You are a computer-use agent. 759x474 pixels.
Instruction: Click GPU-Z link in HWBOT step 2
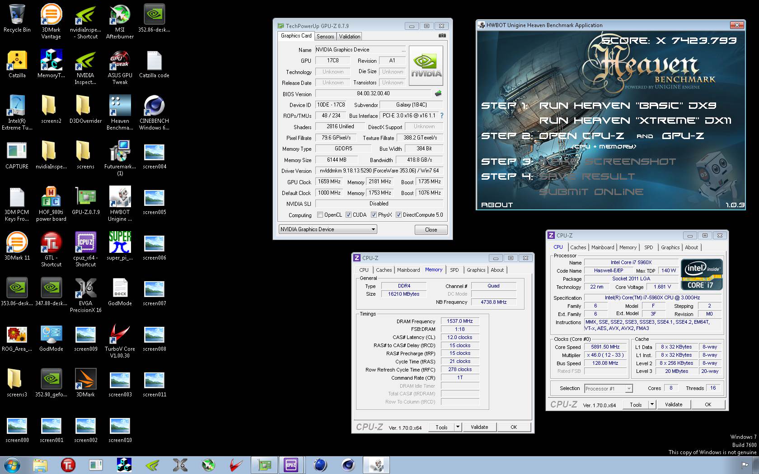click(683, 136)
